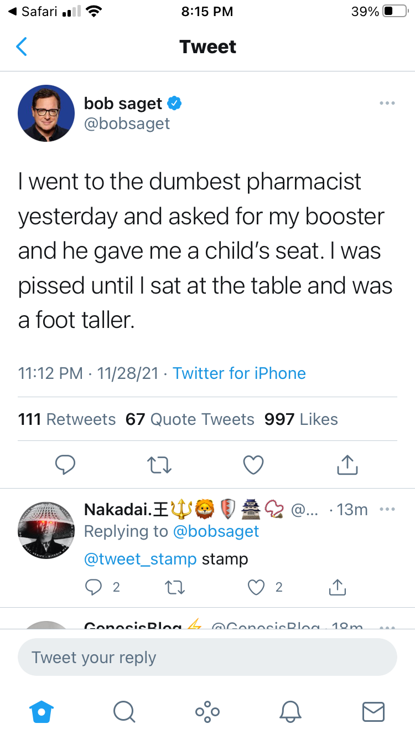Open the @bobsaget handle in header
The width and height of the screenshot is (415, 739).
click(127, 123)
